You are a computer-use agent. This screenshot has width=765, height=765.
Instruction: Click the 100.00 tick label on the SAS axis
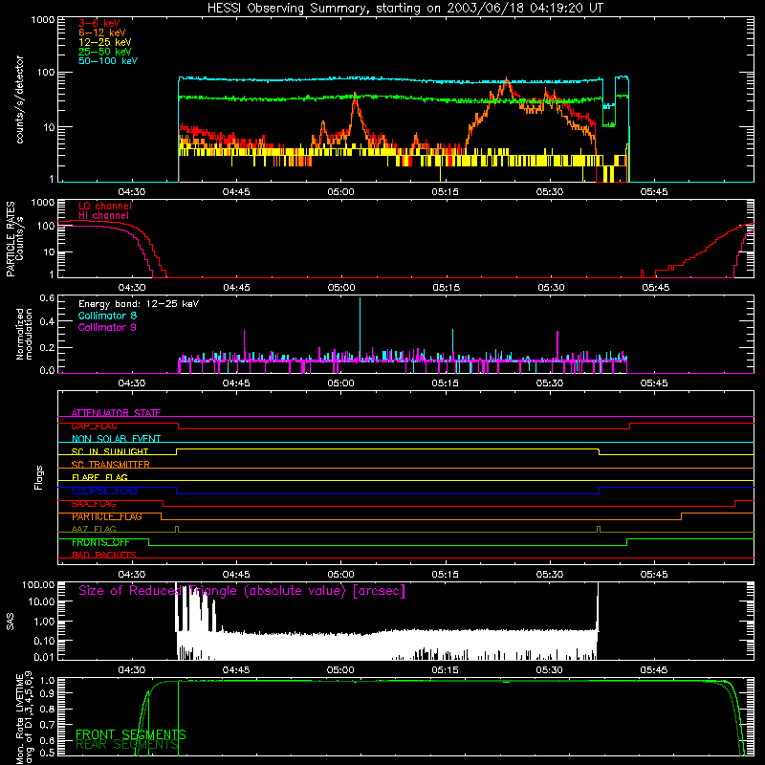pos(38,584)
